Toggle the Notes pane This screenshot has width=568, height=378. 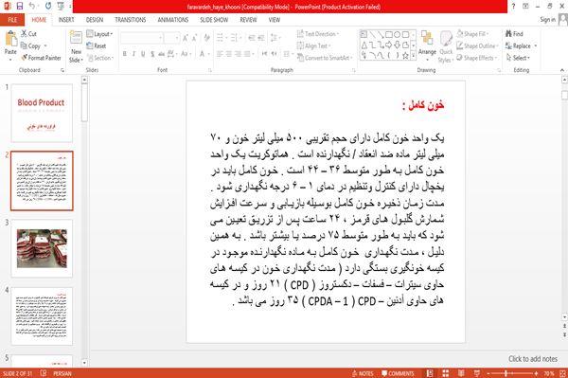click(x=363, y=373)
